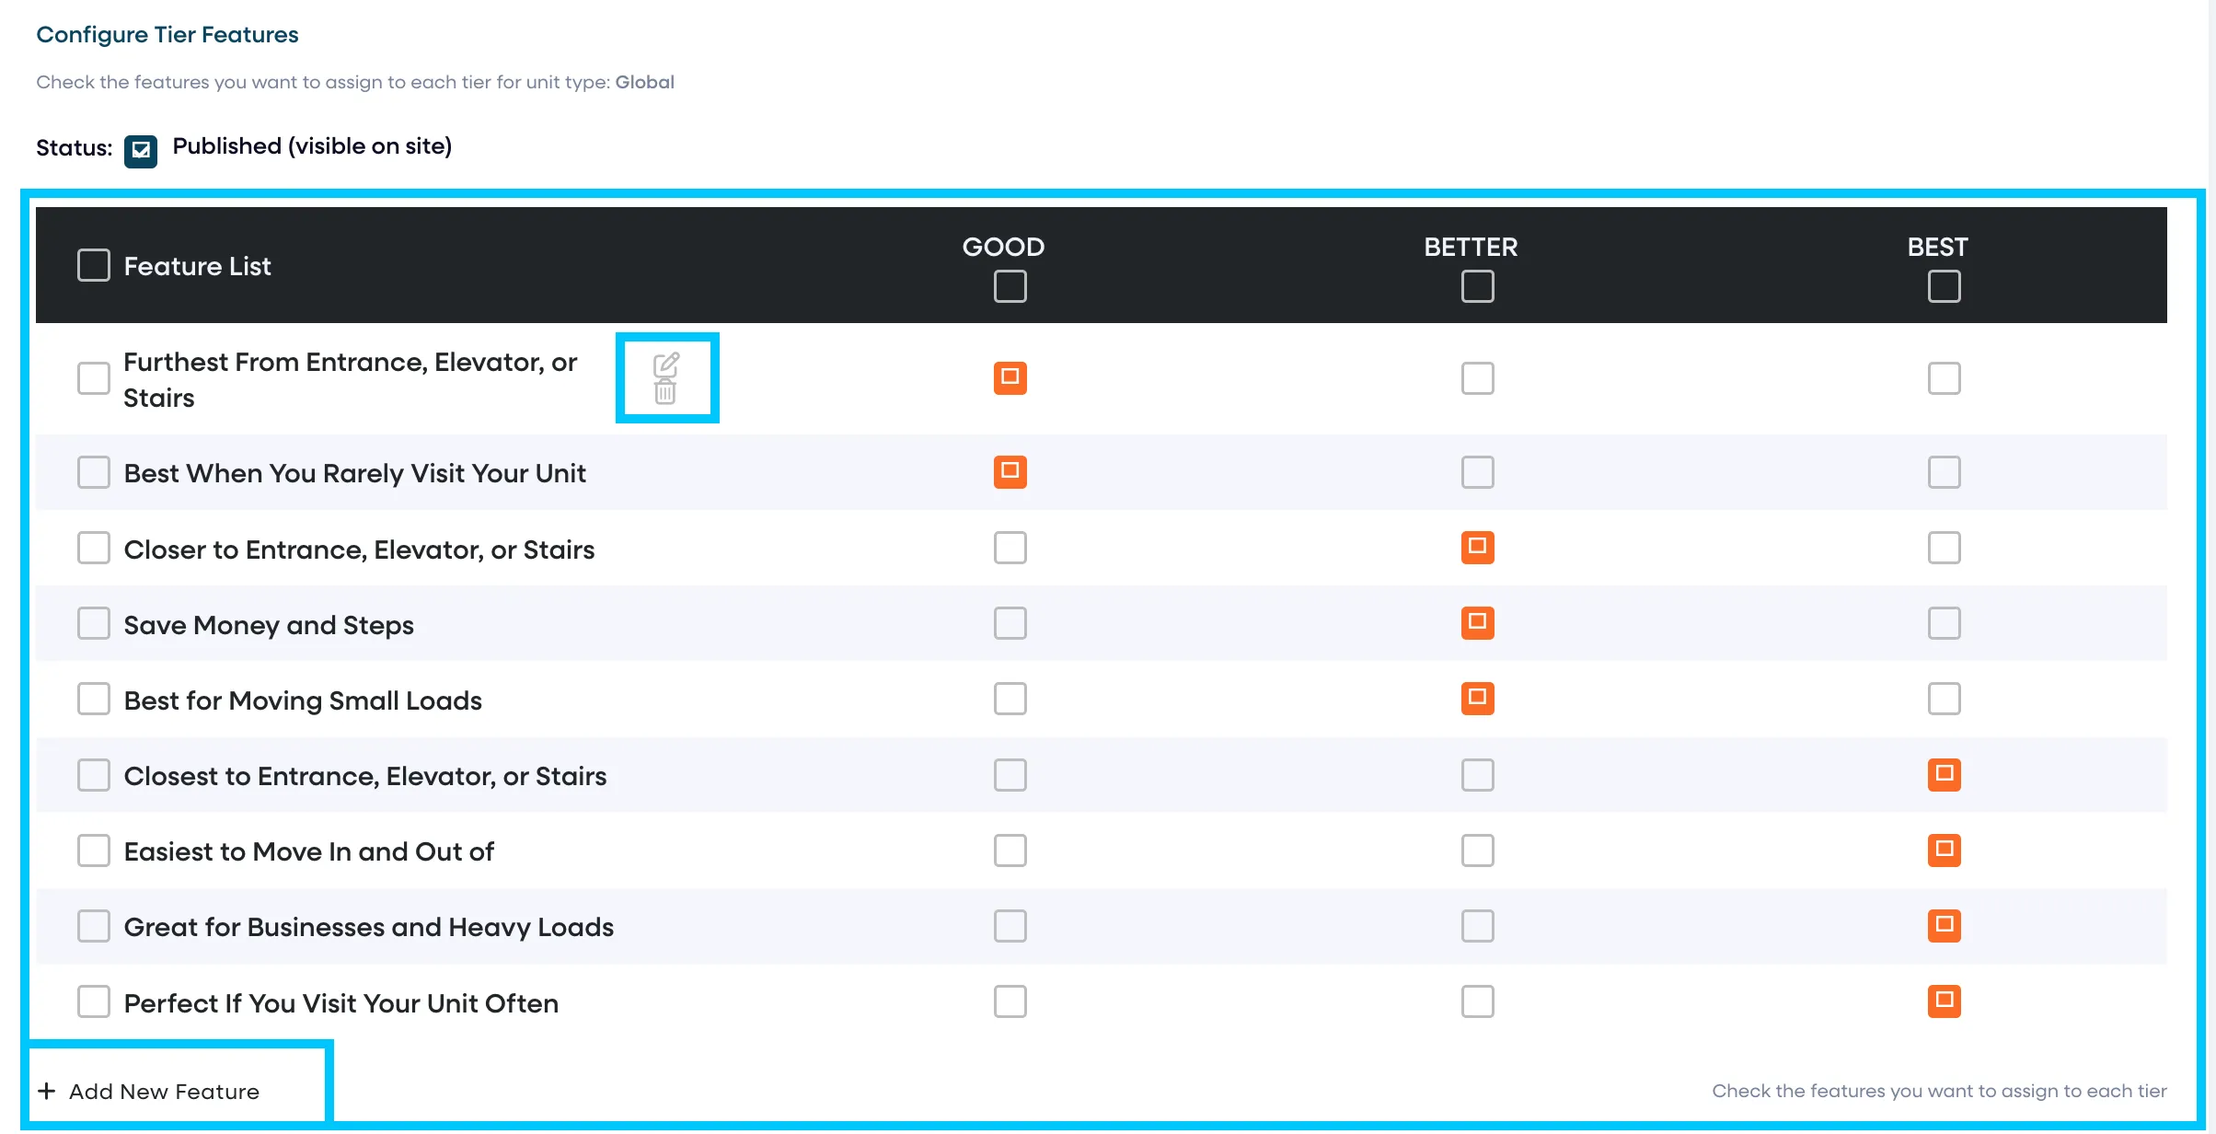Viewport: 2216px width, 1134px height.
Task: Toggle the Published status checkbox
Action: [x=141, y=150]
